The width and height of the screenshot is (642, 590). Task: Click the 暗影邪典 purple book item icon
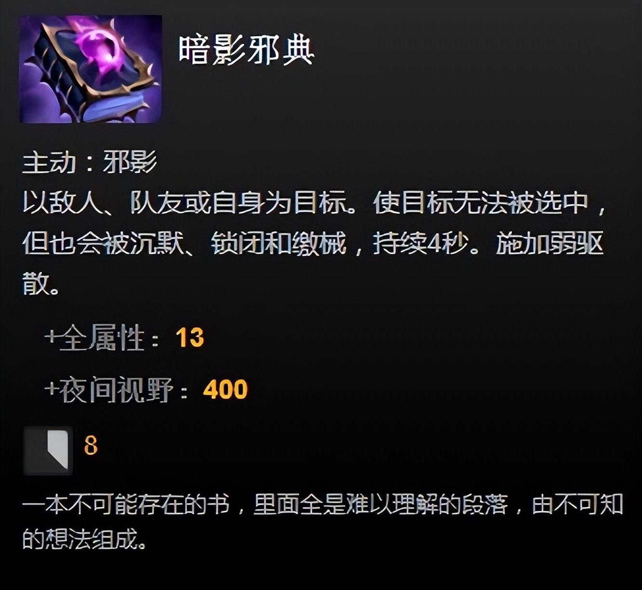coord(91,69)
